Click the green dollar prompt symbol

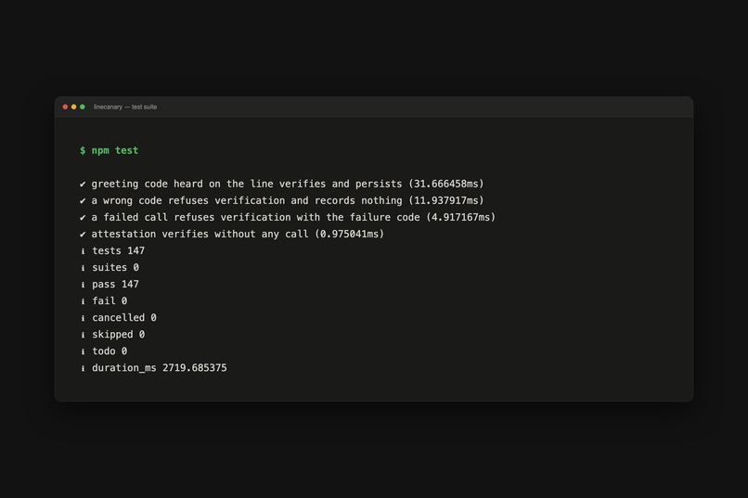[83, 150]
